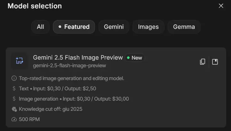The image size is (231, 131).
Task: Choose Gemini 2.5 Flash Image Preview title
Action: (x=78, y=58)
